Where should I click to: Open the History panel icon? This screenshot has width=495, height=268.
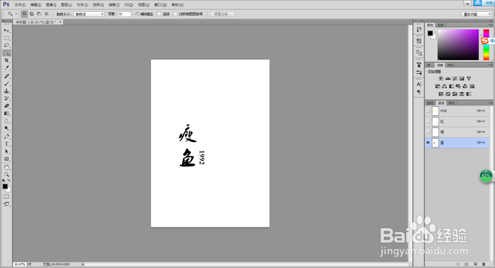coord(419,29)
